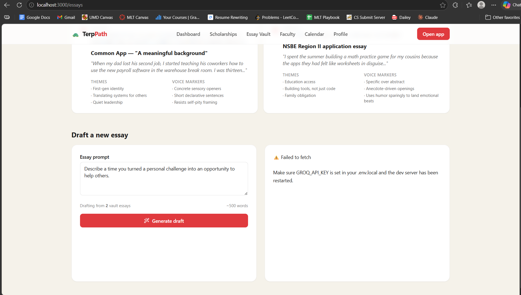The width and height of the screenshot is (521, 295).
Task: Click the address bar URL localhost:3000/essays
Action: [60, 5]
